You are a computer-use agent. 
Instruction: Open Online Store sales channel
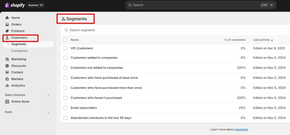pos(20,102)
